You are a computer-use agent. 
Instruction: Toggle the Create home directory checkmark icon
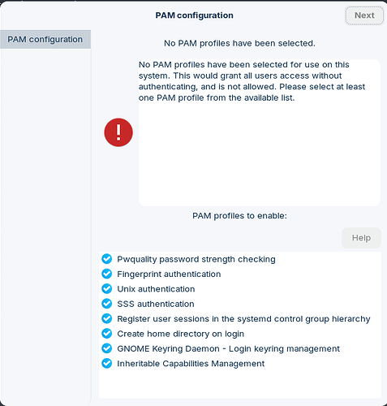pos(107,334)
